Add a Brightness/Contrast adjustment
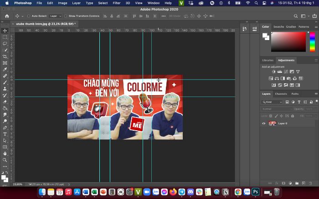The width and height of the screenshot is (319, 199). (274, 72)
